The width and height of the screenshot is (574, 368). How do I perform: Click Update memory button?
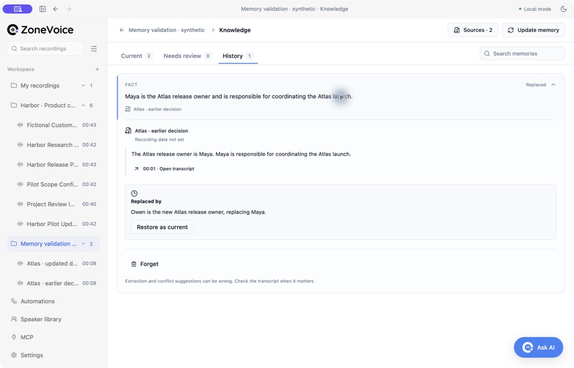coord(533,30)
